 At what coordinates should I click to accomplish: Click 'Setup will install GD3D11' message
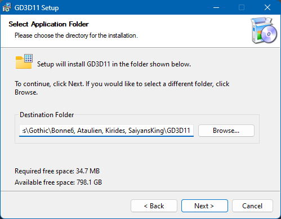114,64
